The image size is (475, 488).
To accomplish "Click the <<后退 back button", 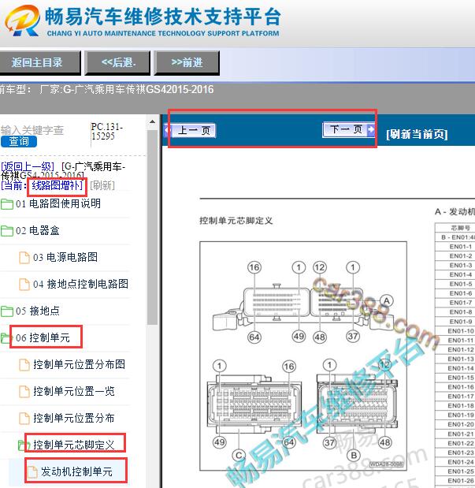I will (x=118, y=63).
